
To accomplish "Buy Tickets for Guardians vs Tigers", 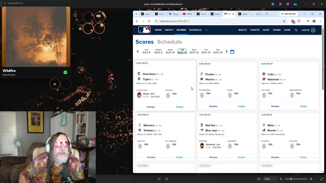I will [x=180, y=107].
